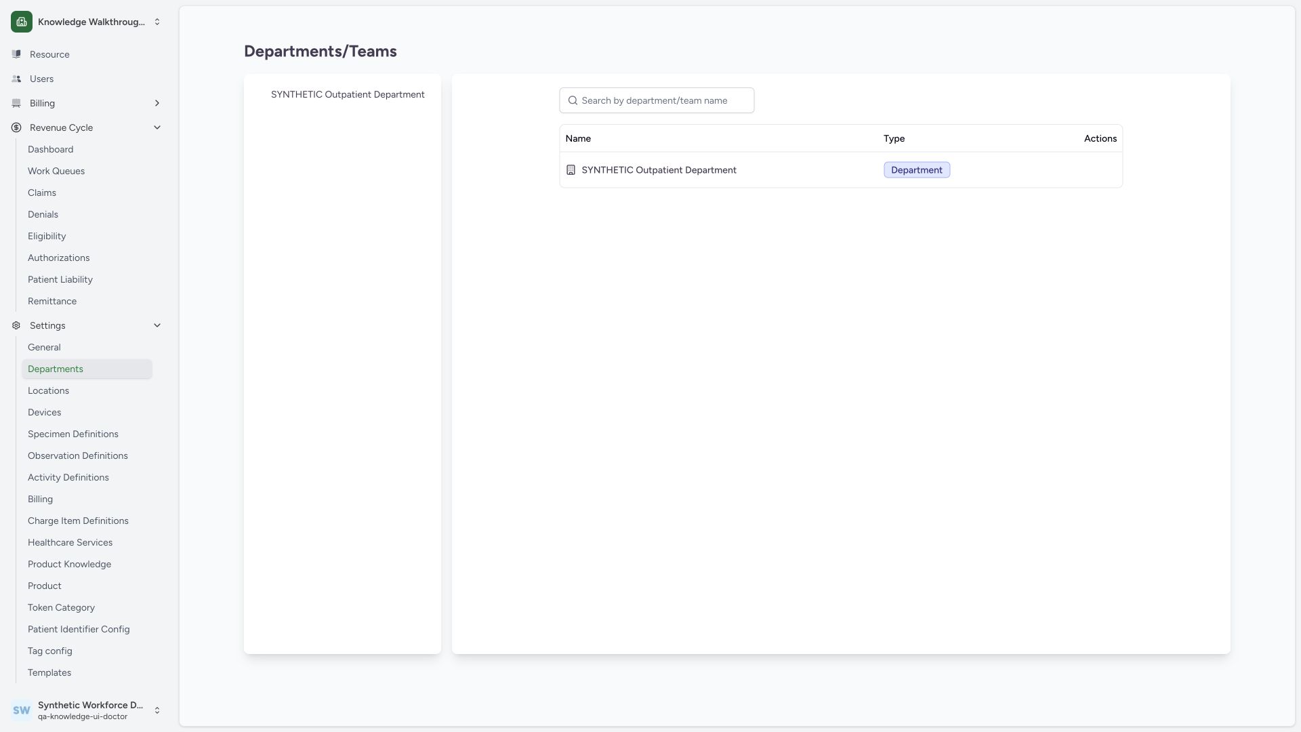Click the Department type badge
Viewport: 1301px width, 732px height.
pos(917,170)
